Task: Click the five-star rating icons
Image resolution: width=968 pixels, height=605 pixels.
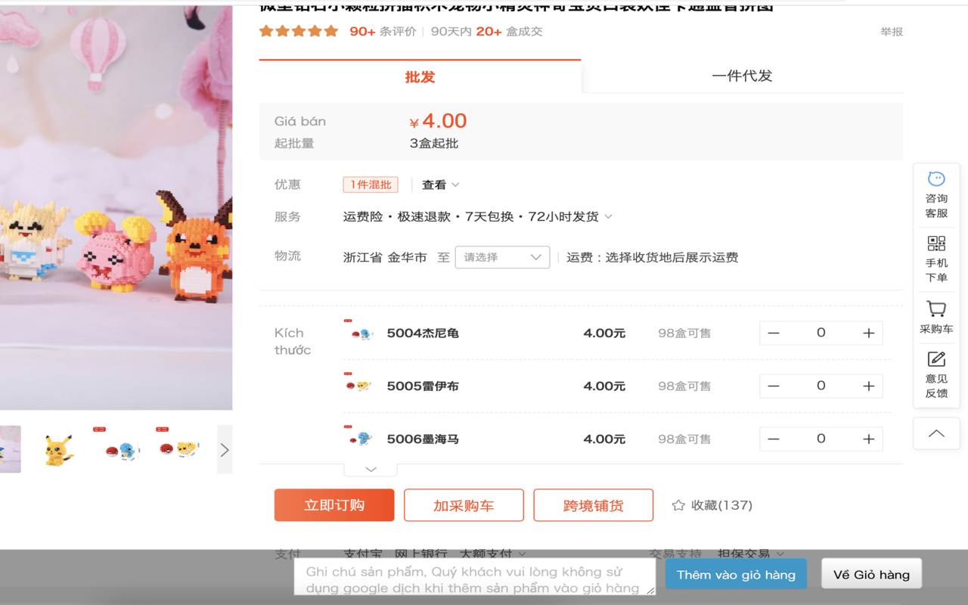Action: [298, 32]
